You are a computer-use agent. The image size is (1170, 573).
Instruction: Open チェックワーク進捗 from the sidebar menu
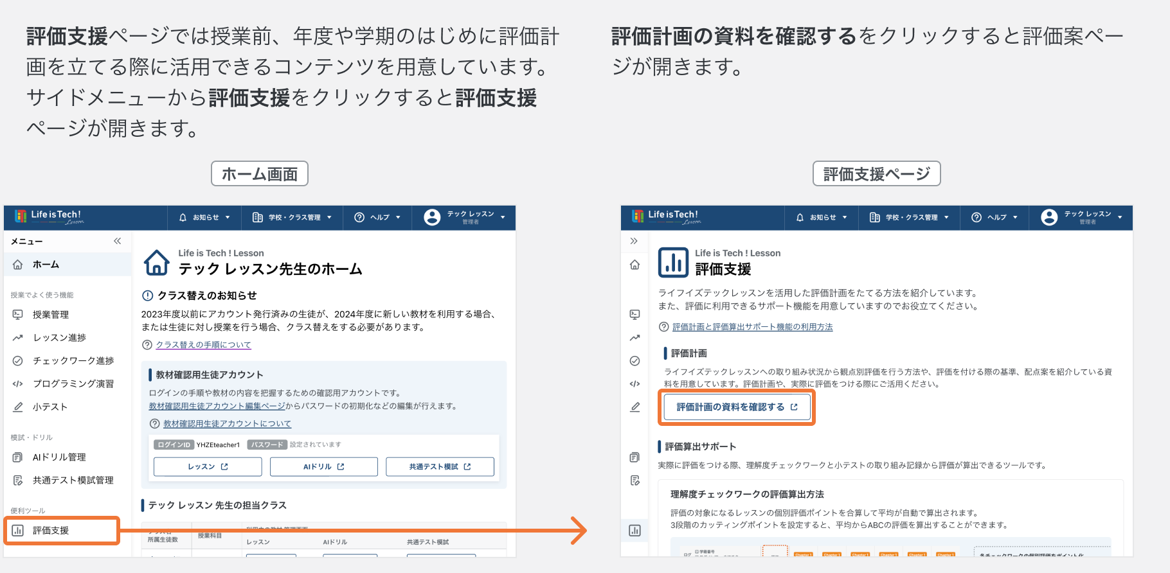point(67,360)
